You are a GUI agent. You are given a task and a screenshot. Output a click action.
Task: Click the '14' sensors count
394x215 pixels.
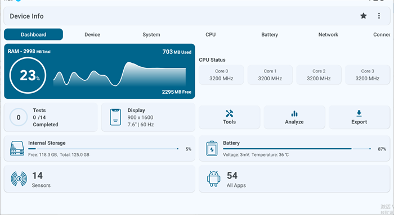coord(38,176)
